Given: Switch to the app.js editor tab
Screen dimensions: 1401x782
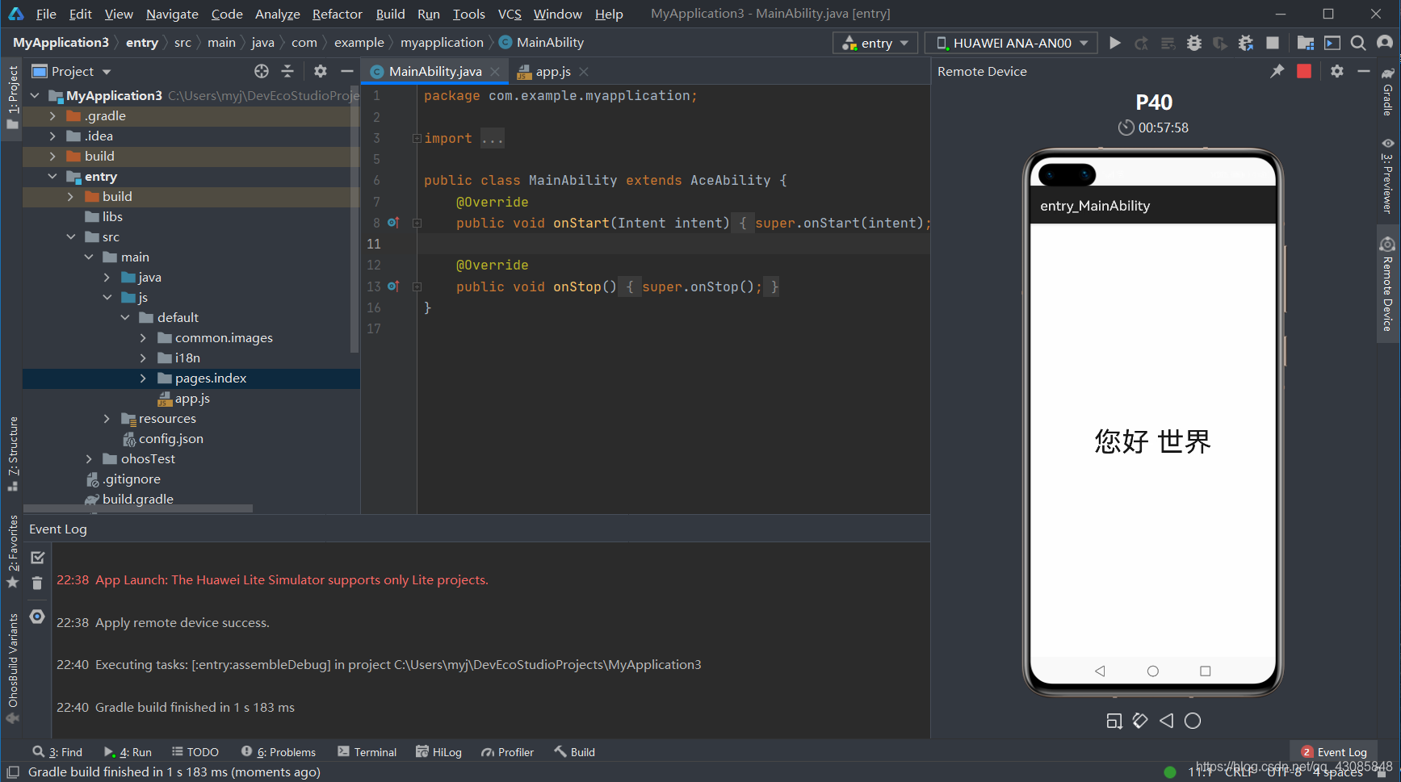Looking at the screenshot, I should (x=552, y=71).
